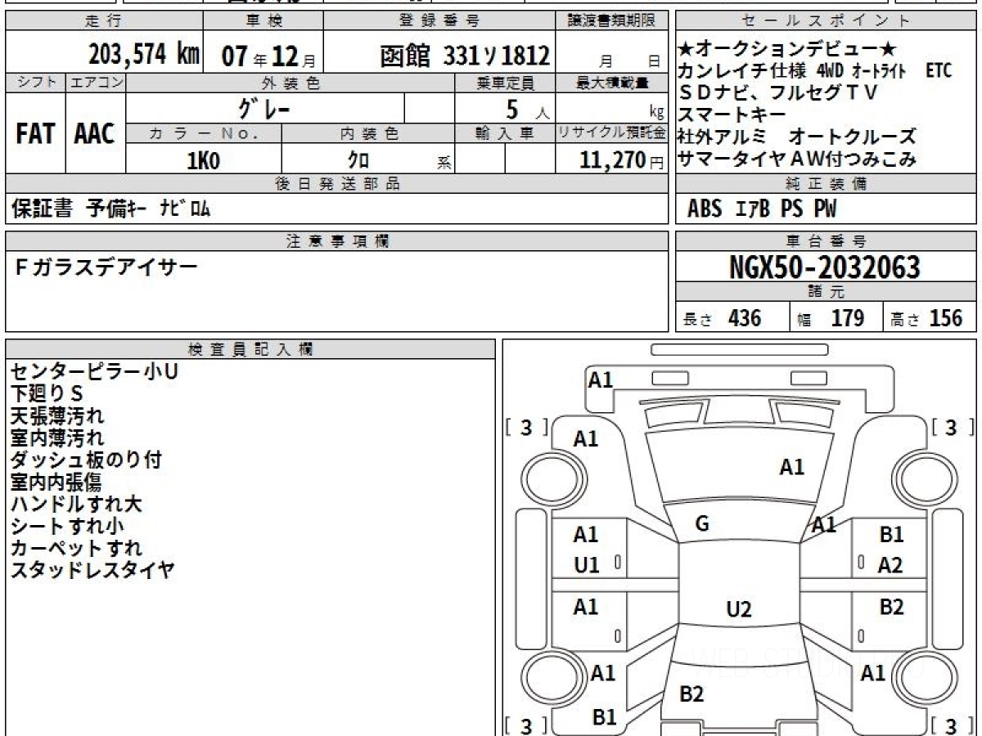982x736 pixels.
Task: Click the U1 mark on the car diagram
Action: click(586, 564)
